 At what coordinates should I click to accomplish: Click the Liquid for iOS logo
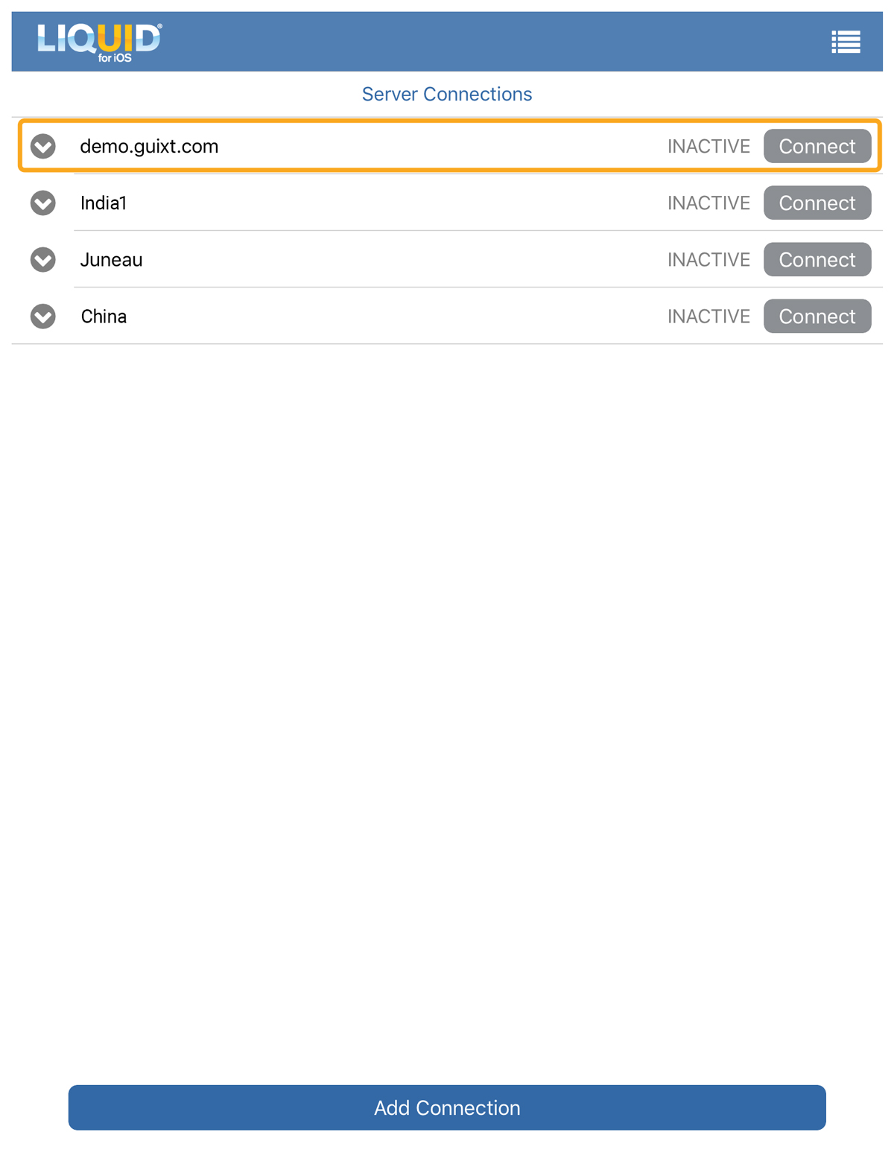[99, 42]
